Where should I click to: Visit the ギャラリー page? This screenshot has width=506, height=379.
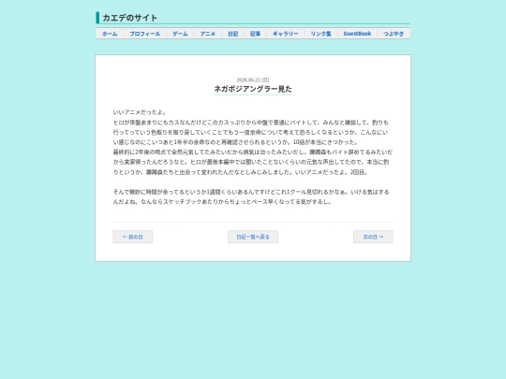pos(286,34)
